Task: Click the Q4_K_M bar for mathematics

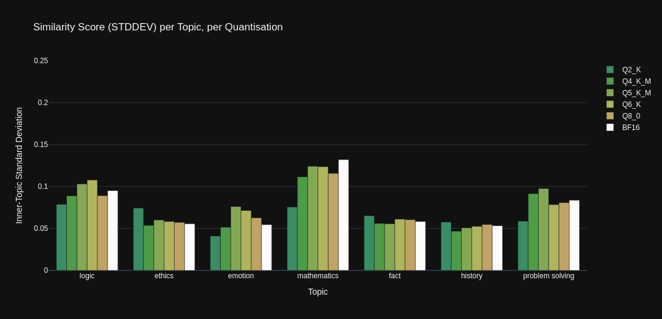Action: [x=302, y=224]
